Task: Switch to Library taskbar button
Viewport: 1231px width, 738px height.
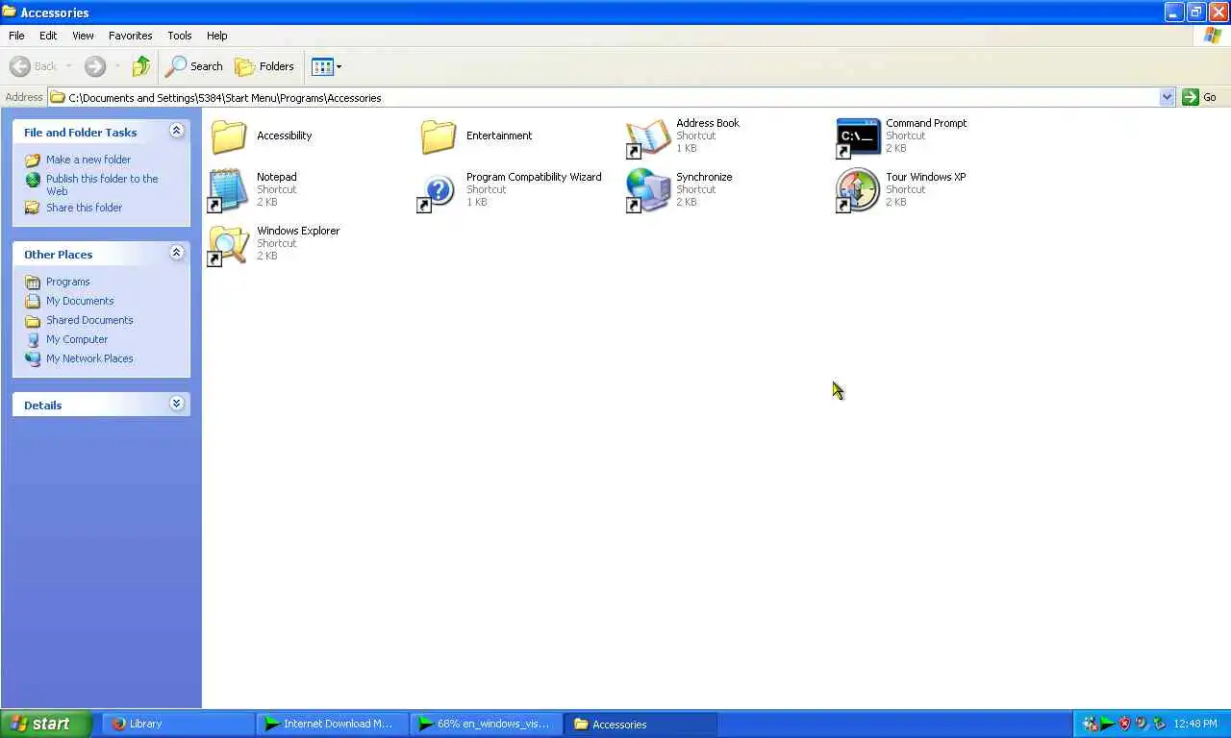Action: tap(178, 724)
